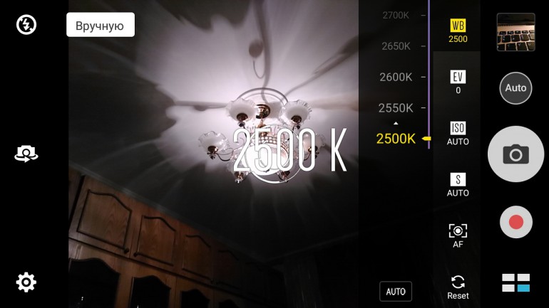
Task: Reset manual settings
Action: click(458, 287)
